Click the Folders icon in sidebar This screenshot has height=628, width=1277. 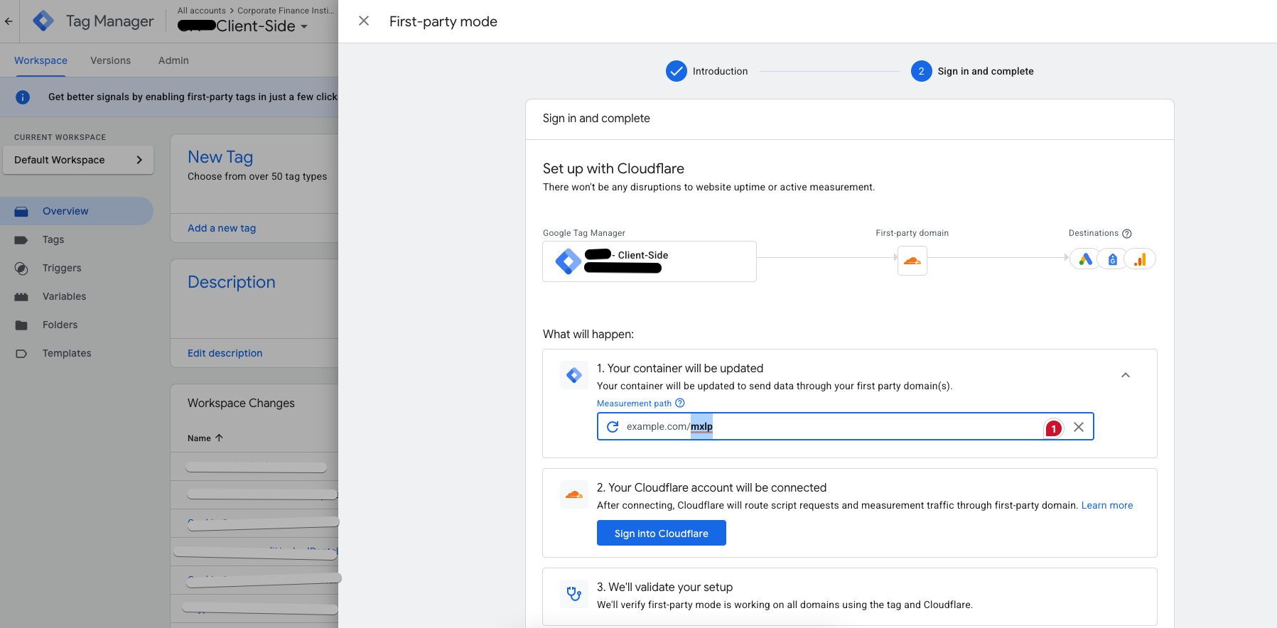(x=21, y=325)
